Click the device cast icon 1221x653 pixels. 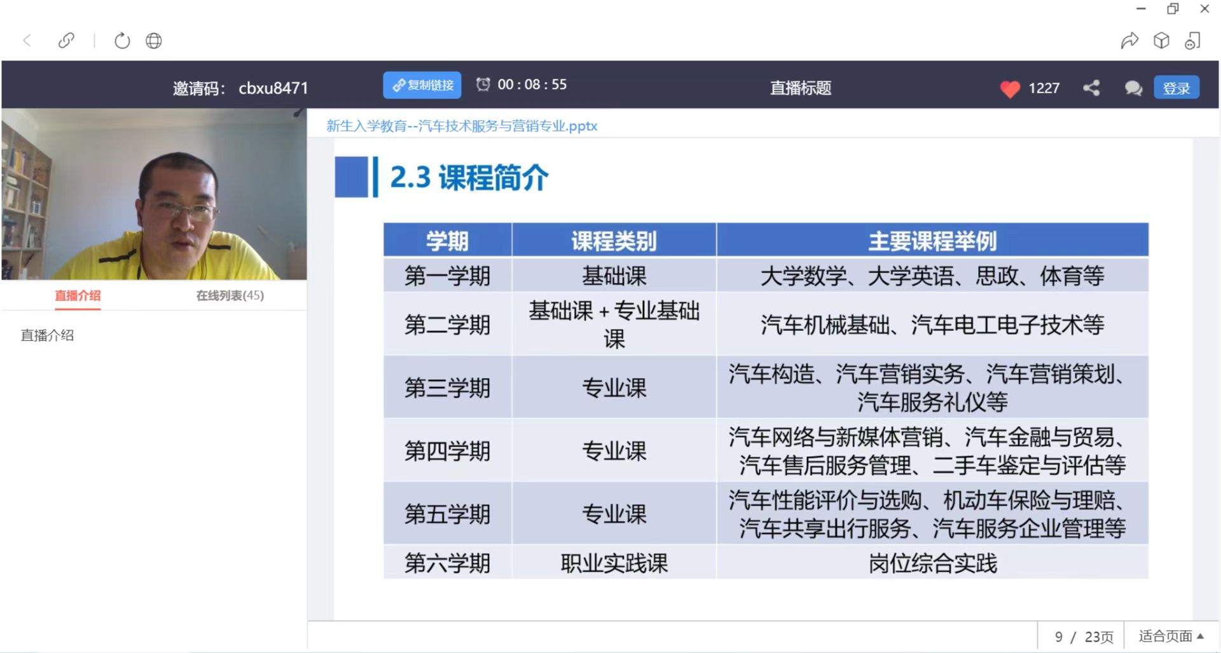tap(1192, 41)
